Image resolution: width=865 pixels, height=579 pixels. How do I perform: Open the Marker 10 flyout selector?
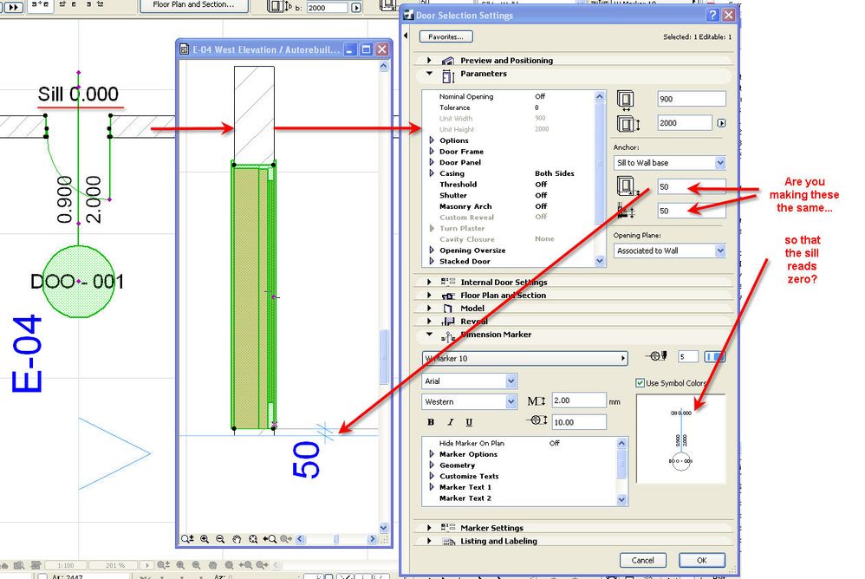click(524, 359)
